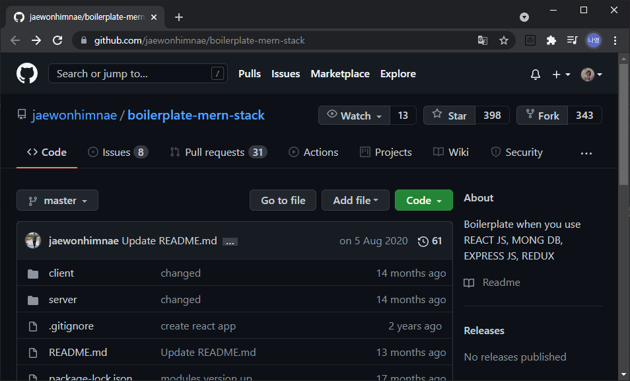630x381 pixels.
Task: Click the slash shortcut key hint
Action: [217, 73]
